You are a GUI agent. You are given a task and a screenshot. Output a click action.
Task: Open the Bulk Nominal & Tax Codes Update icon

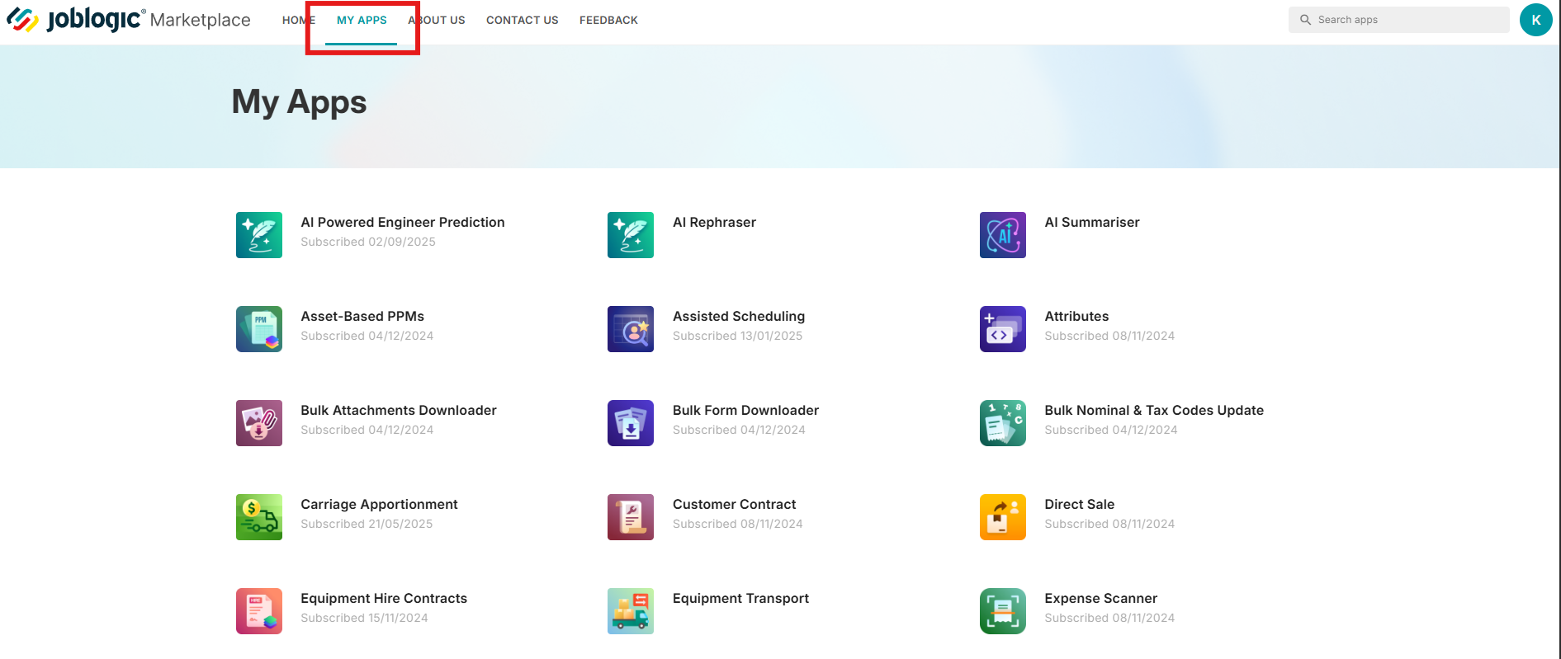pyautogui.click(x=1003, y=423)
